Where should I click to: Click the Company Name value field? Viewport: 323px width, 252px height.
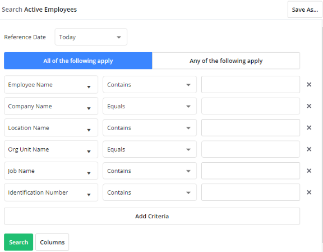pos(251,106)
